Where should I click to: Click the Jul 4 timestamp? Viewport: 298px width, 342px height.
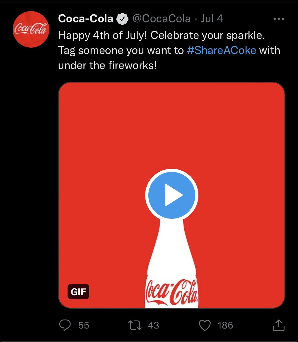tap(212, 19)
